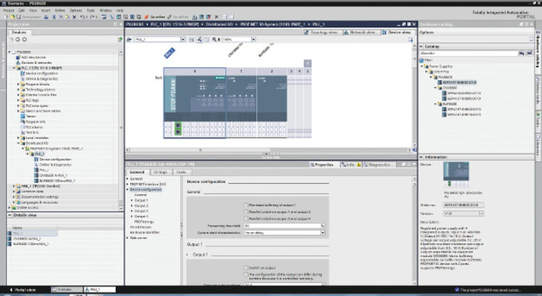The image size is (542, 296).
Task: Click the delete X icon in main toolbar
Action: (75, 17)
